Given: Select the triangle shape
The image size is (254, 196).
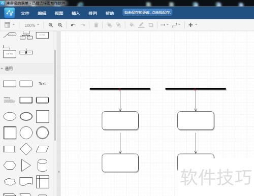Looking at the screenshot, I should coord(26,165).
